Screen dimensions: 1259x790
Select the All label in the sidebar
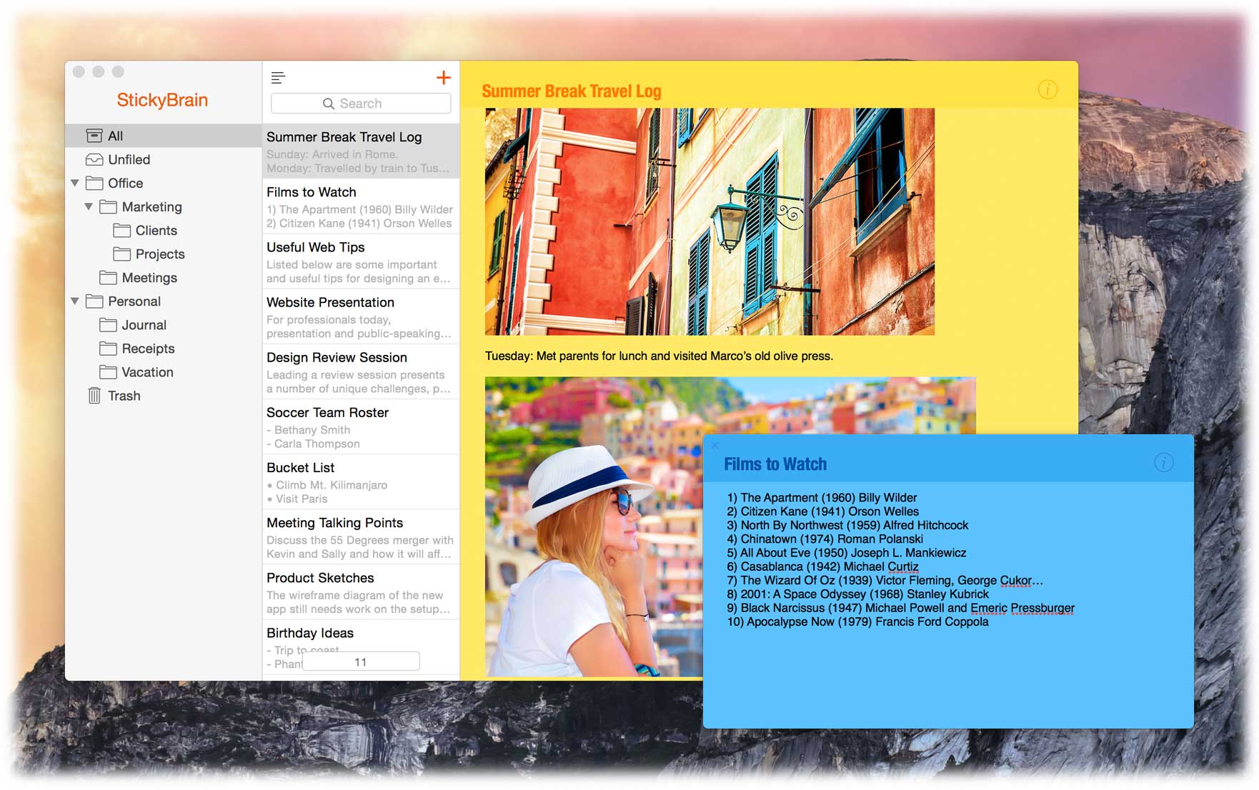click(116, 136)
